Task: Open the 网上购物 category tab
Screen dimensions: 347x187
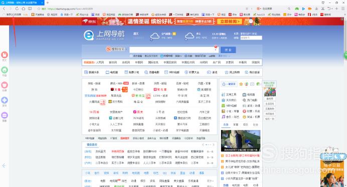Action: pyautogui.click(x=232, y=72)
